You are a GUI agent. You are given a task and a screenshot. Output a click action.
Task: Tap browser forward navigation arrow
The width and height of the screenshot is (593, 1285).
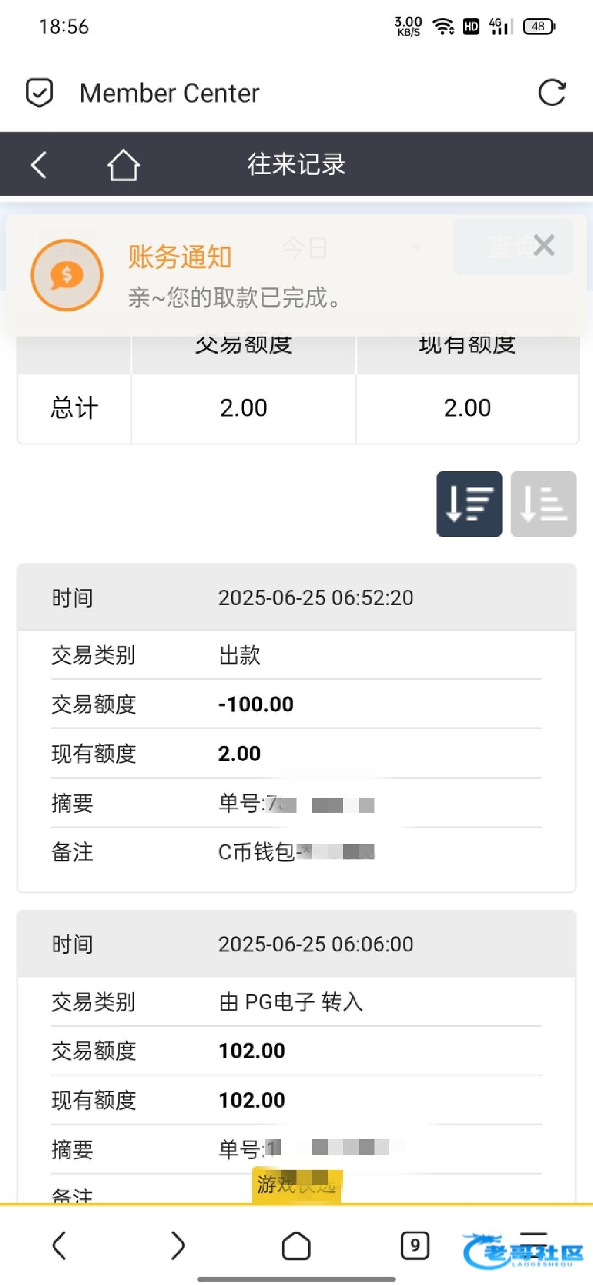(178, 1245)
